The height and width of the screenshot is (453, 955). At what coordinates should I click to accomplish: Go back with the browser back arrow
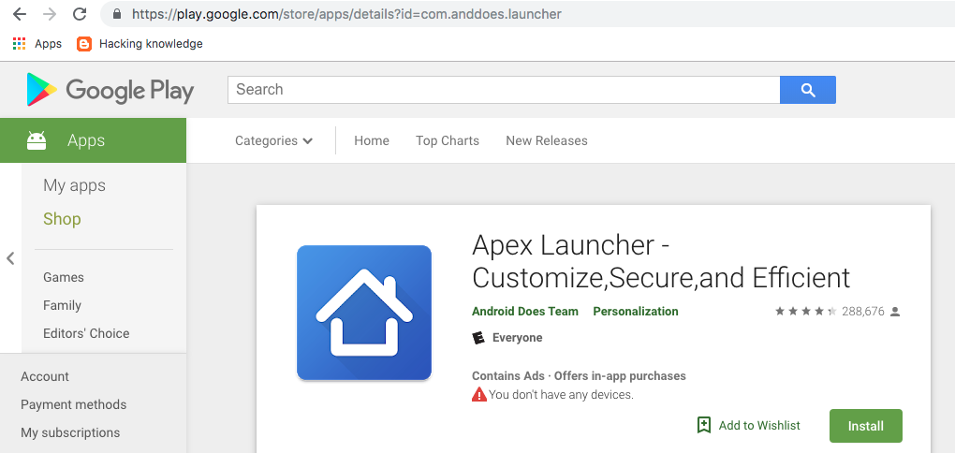click(20, 14)
